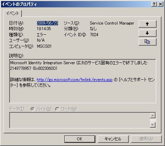The width and height of the screenshot is (165, 146).
Task: Click the data box scroll down arrow
Action: (x=153, y=125)
